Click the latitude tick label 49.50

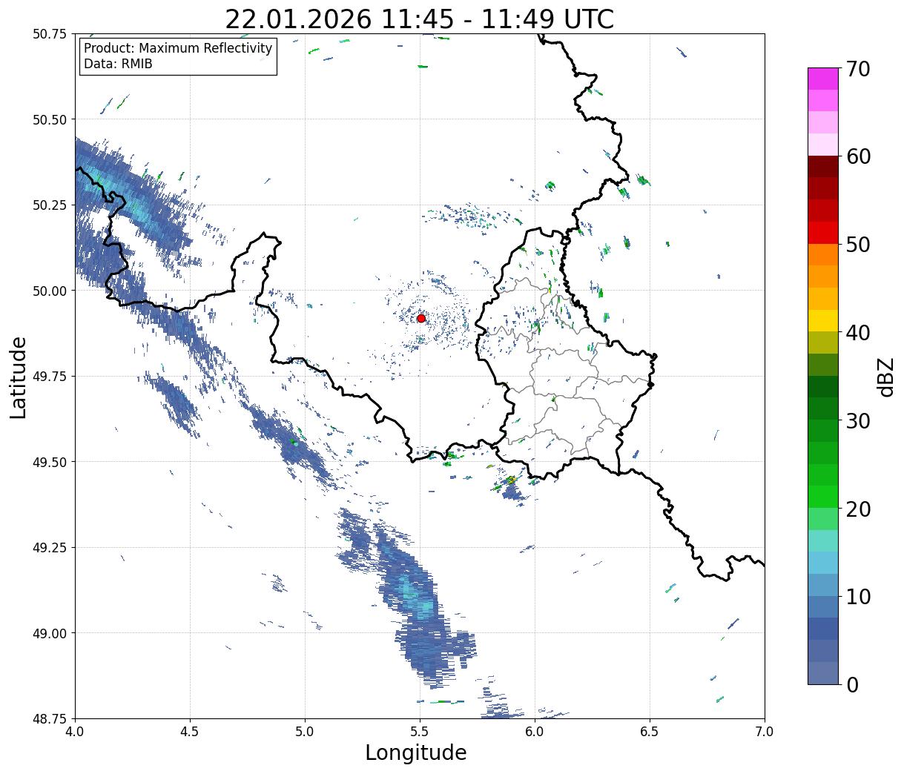50,462
